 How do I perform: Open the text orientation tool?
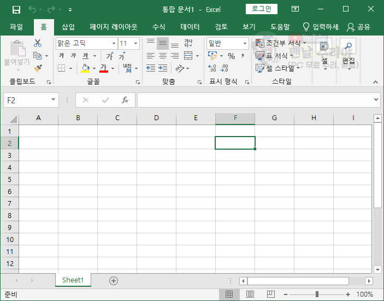click(180, 68)
